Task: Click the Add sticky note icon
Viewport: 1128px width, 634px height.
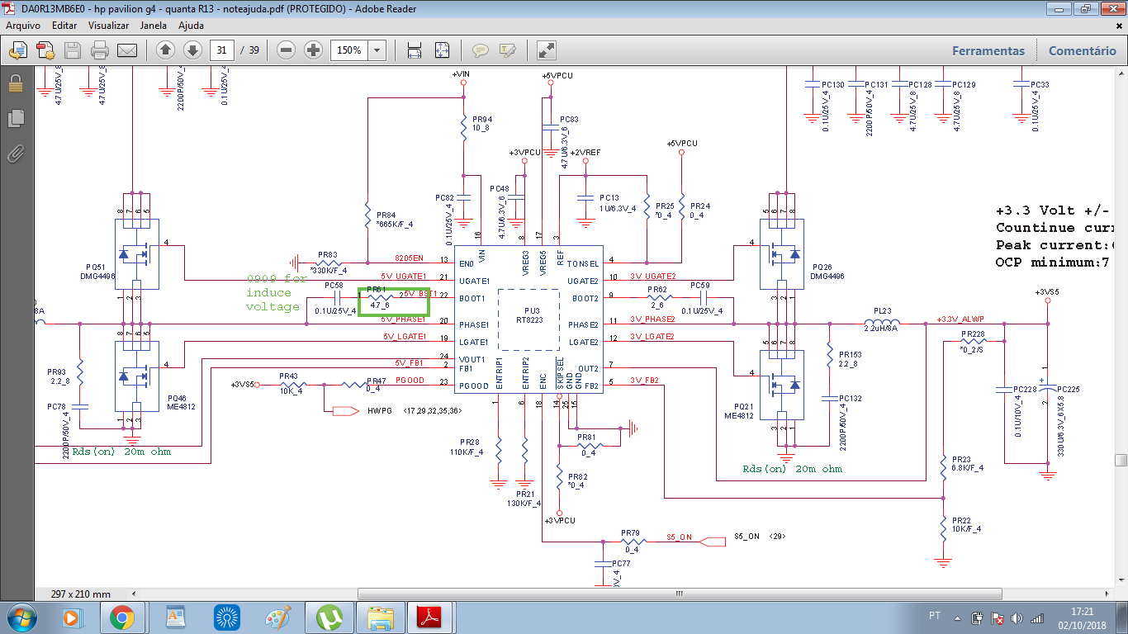Action: [480, 50]
